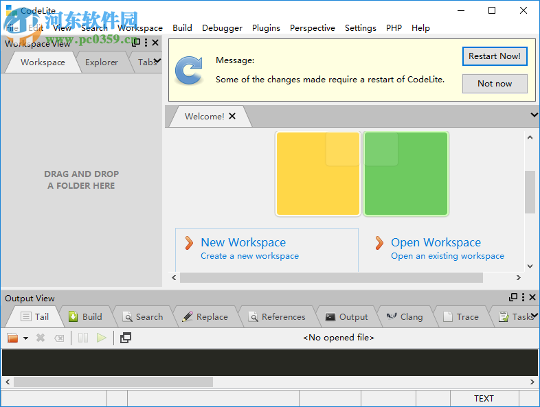
Task: Click welcome page scroll up arrow
Action: pos(530,137)
